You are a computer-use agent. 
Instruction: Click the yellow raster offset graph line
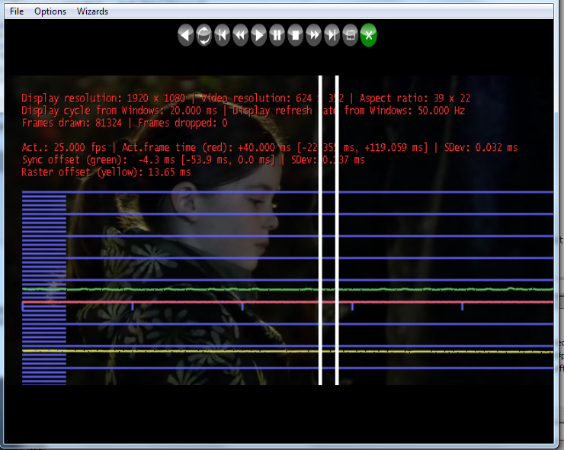[x=191, y=351]
